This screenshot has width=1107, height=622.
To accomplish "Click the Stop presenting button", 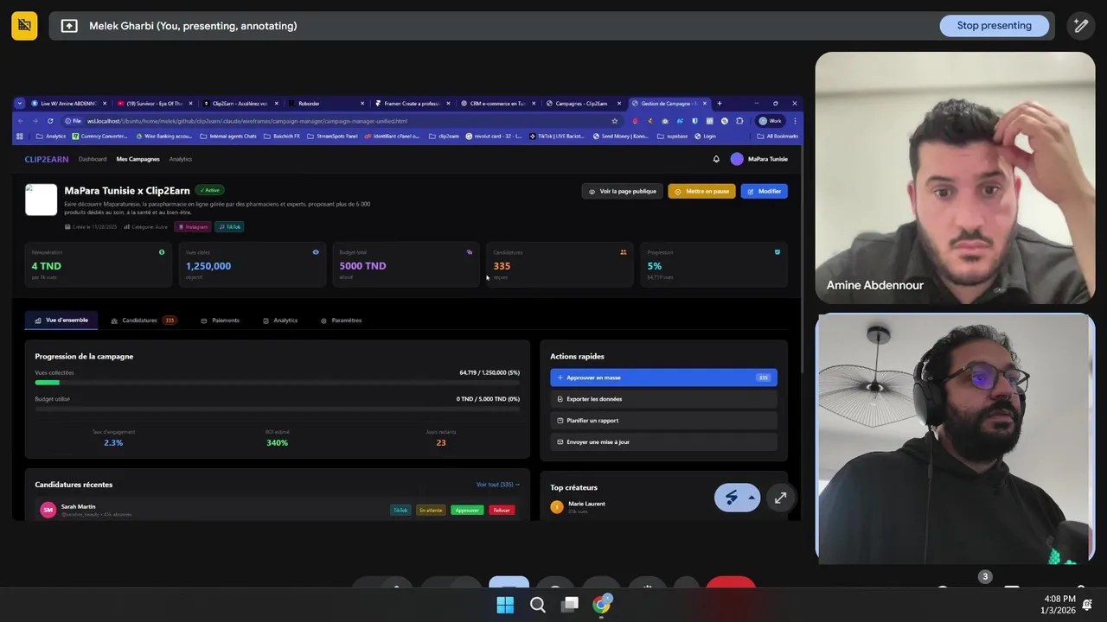I will [994, 25].
